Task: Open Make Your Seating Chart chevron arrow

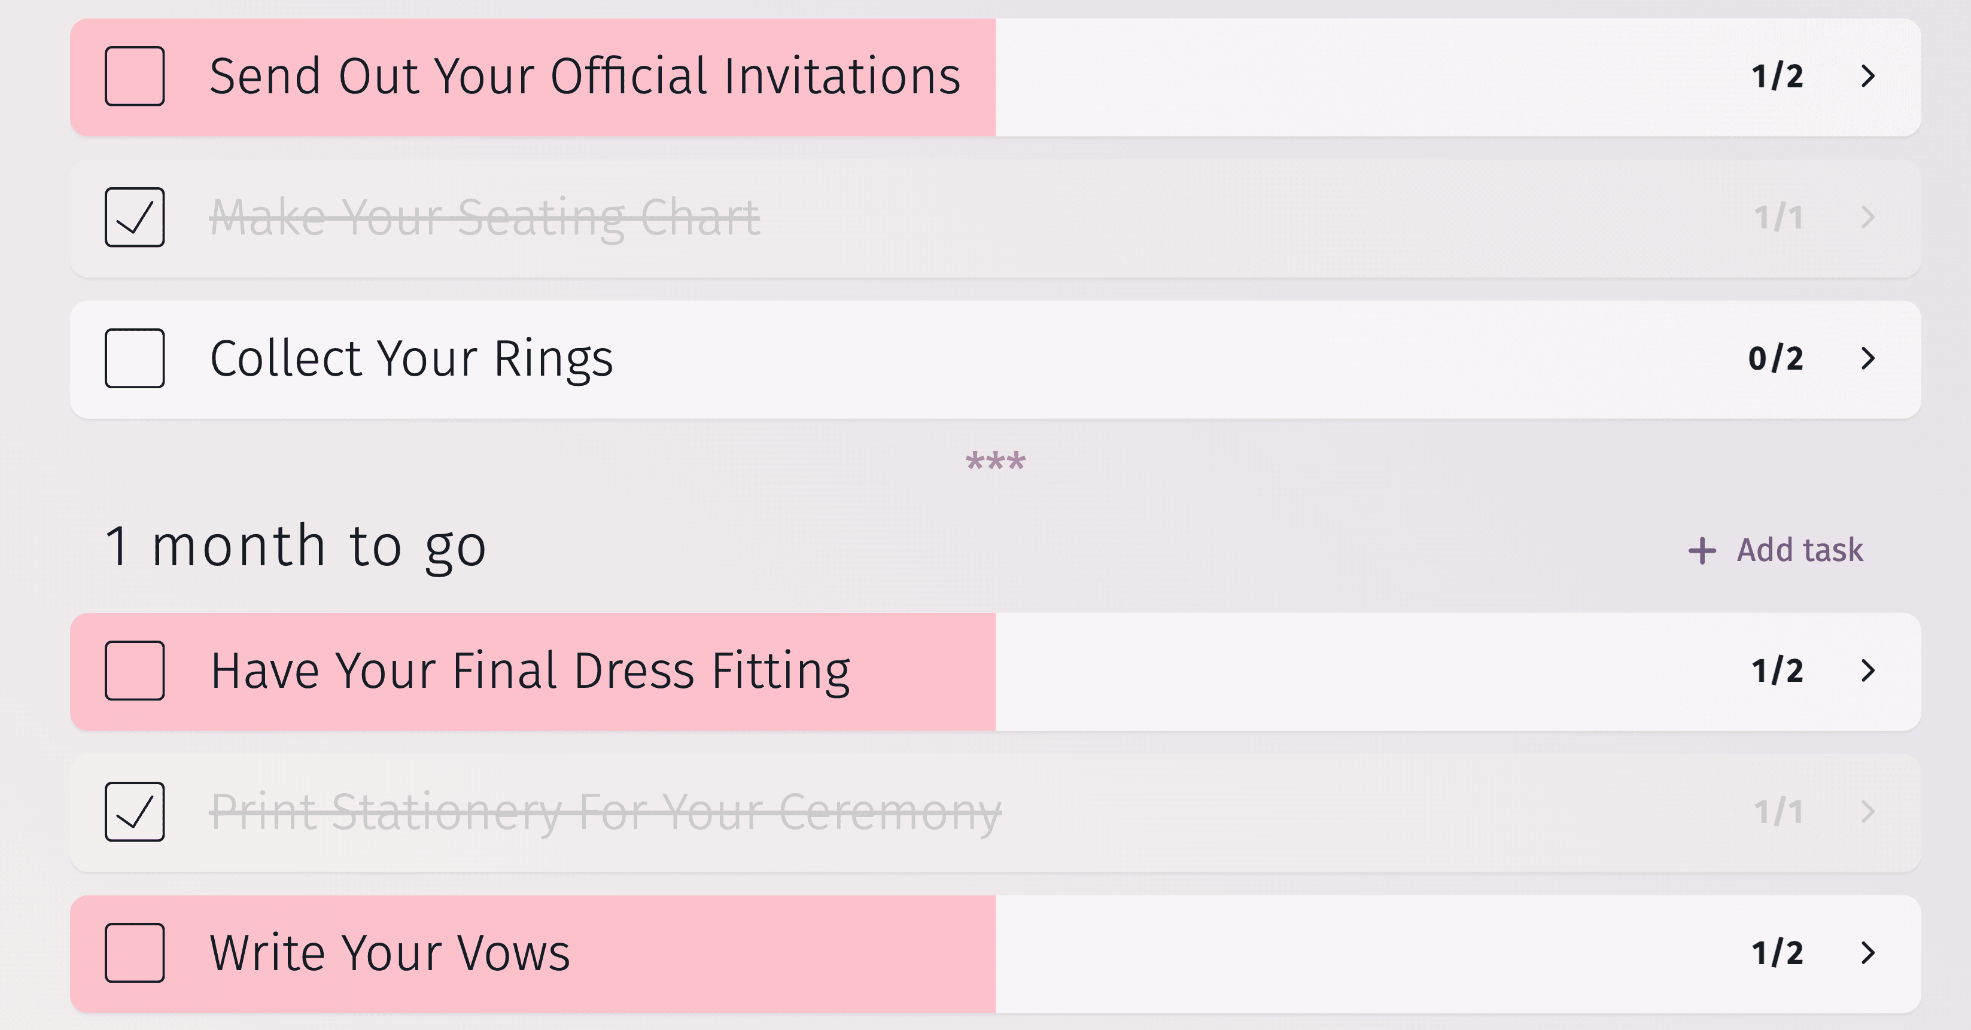Action: [1867, 217]
